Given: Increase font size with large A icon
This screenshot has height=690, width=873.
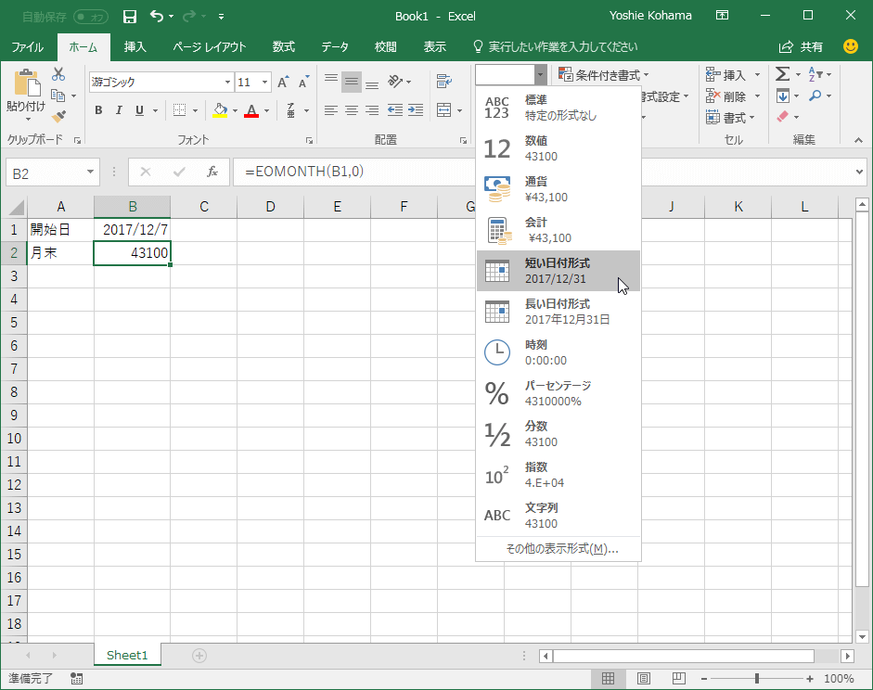Looking at the screenshot, I should point(283,83).
